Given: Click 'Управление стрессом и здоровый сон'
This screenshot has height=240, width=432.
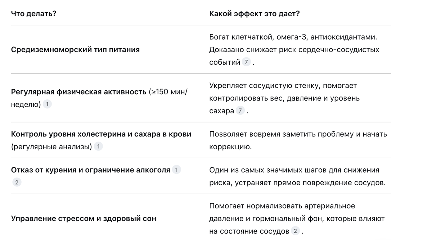Looking at the screenshot, I should click(84, 218).
